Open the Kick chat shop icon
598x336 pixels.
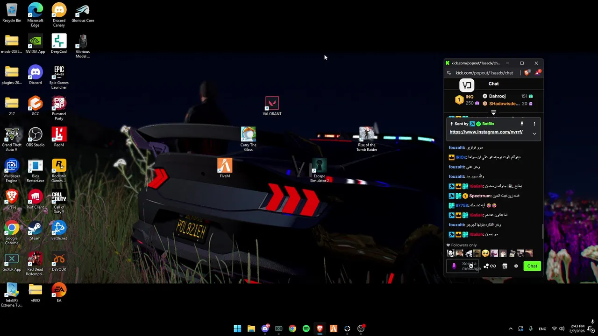[505, 266]
